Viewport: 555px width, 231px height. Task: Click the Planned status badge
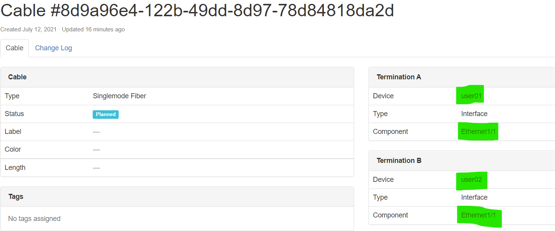click(105, 114)
